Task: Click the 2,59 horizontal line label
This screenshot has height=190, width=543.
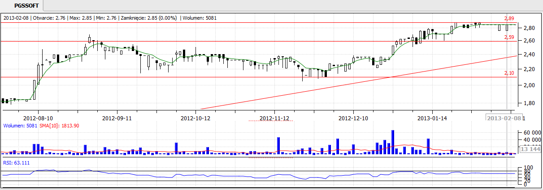Action: pyautogui.click(x=509, y=38)
